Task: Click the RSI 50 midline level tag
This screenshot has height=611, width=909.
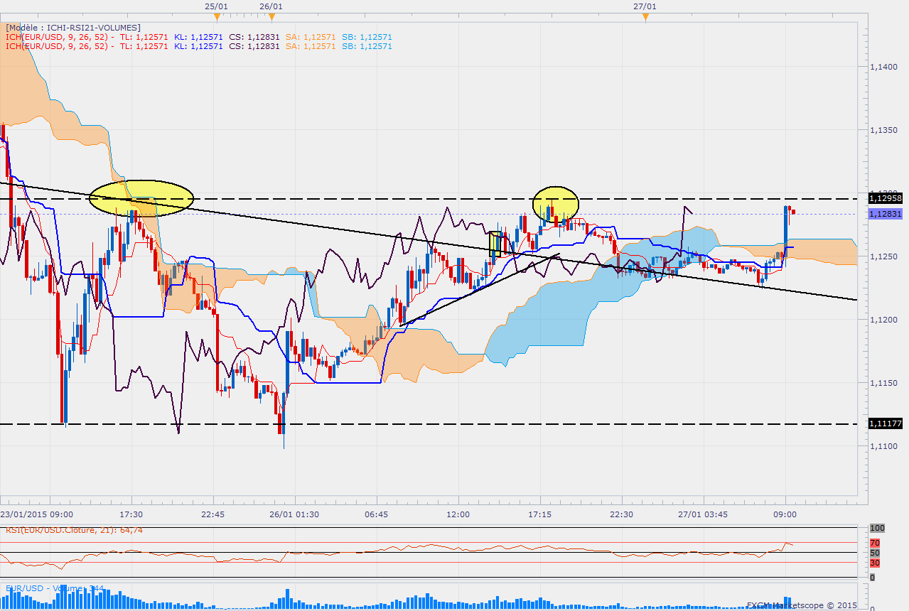Action: click(x=875, y=553)
